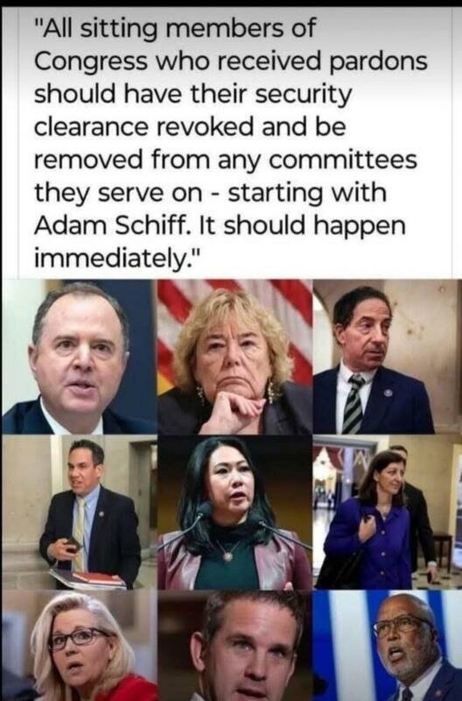Open photo of woman in purple jacket
Viewport: 462px width, 701px height.
[387, 513]
